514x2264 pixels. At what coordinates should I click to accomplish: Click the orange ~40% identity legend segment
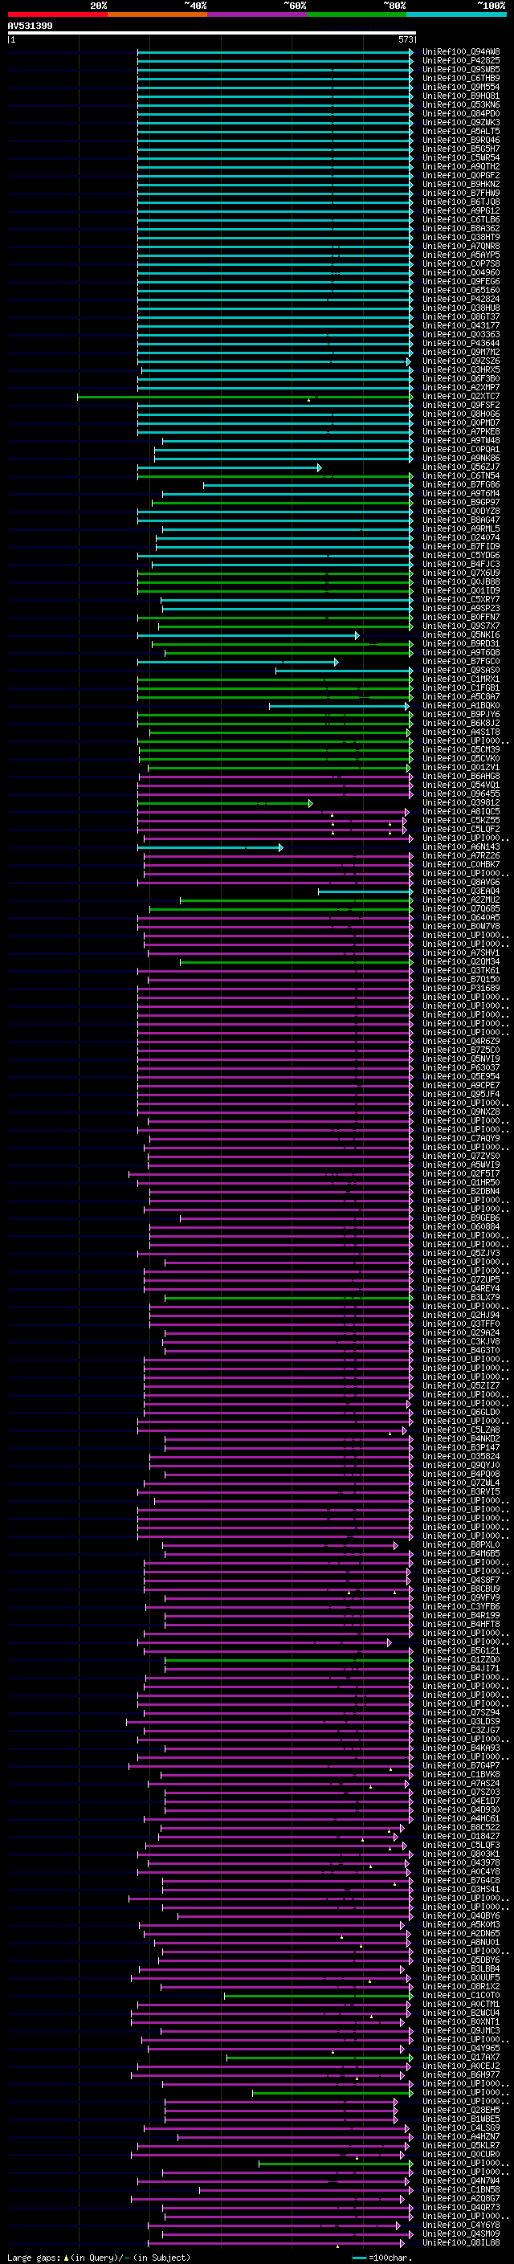tap(157, 14)
